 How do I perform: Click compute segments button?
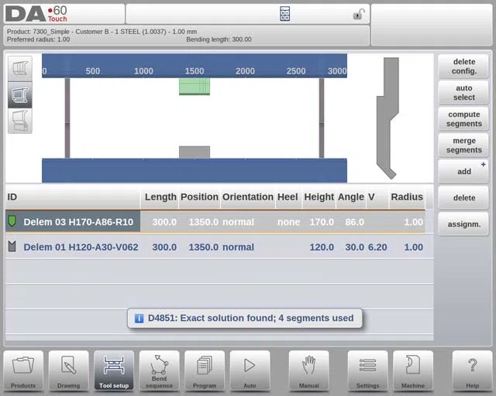click(x=463, y=119)
